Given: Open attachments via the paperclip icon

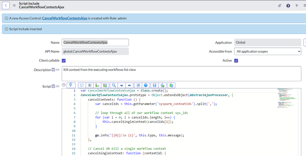Looking at the screenshot, I should pos(280,6).
